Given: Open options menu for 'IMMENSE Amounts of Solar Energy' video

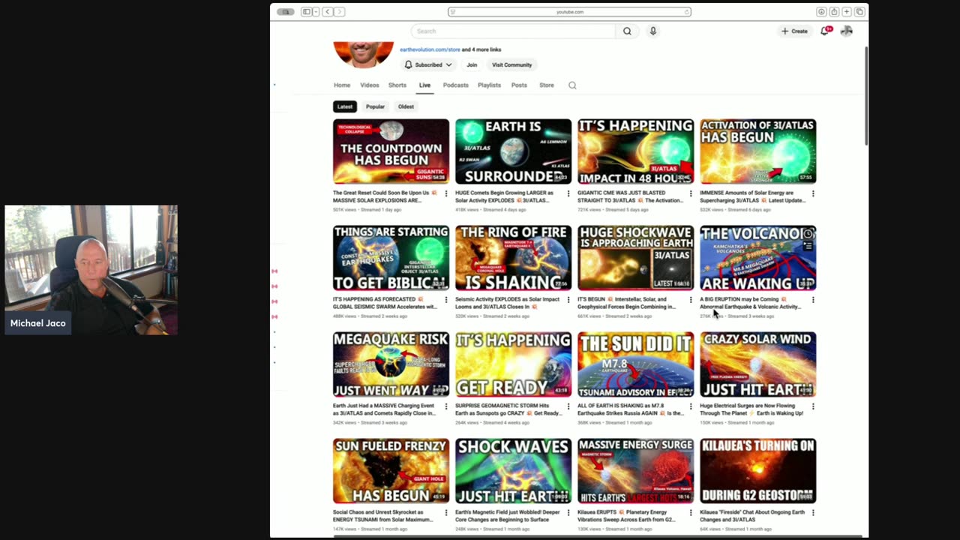Looking at the screenshot, I should [813, 193].
